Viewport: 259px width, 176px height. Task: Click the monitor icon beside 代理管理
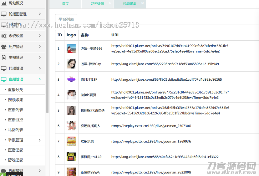coord(4,68)
